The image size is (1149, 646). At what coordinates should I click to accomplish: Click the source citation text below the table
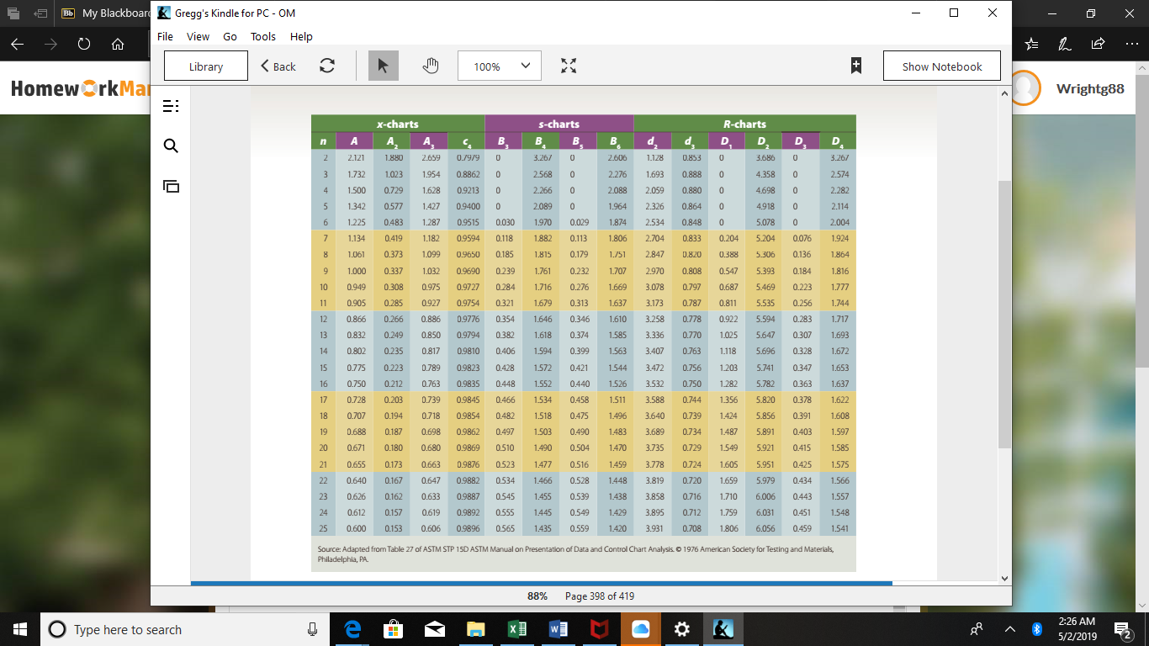576,553
